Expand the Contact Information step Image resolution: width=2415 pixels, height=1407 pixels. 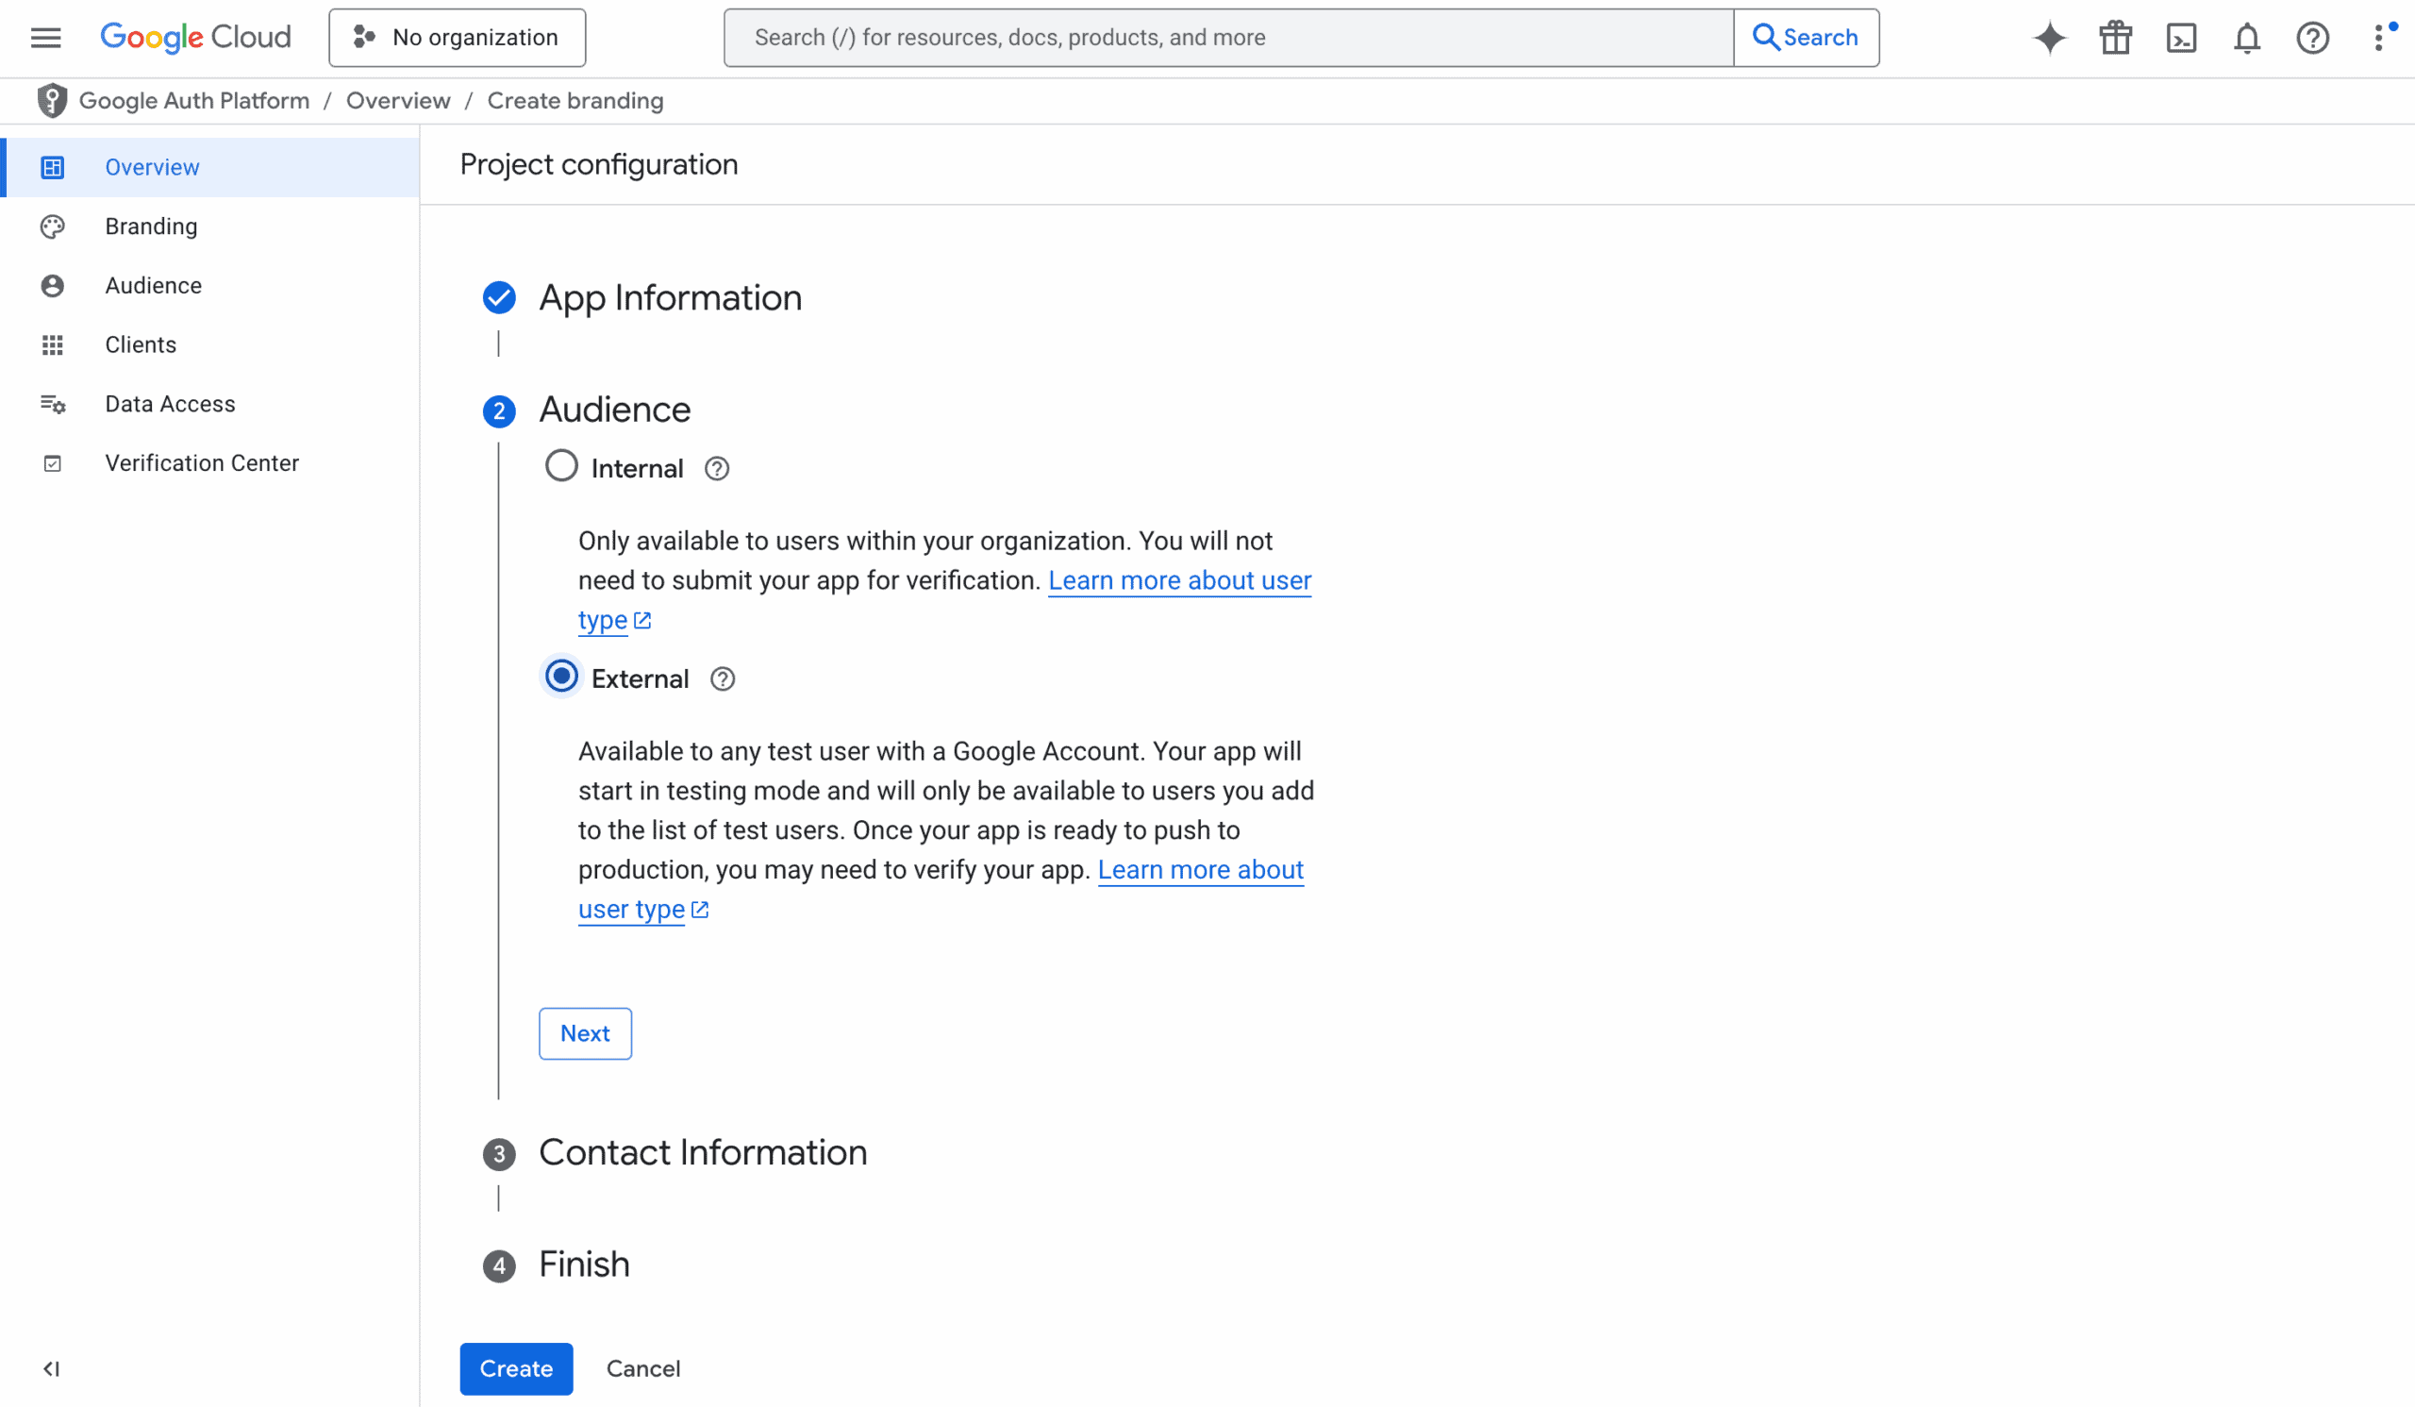[703, 1153]
